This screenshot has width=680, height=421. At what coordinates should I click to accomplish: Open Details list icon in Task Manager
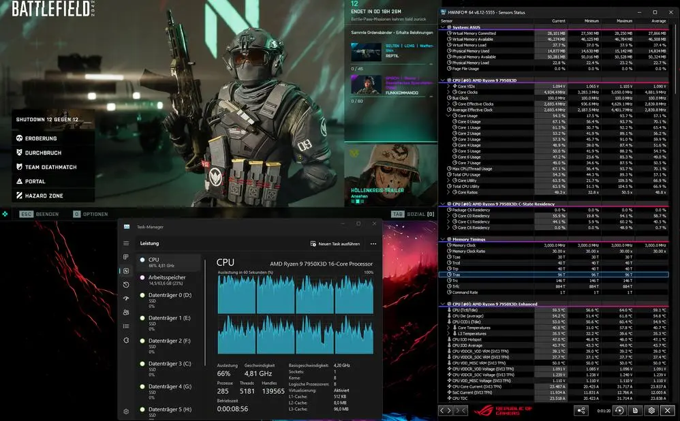[x=126, y=326]
